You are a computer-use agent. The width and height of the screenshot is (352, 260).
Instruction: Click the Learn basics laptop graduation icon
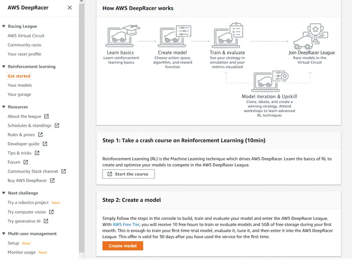click(x=123, y=36)
